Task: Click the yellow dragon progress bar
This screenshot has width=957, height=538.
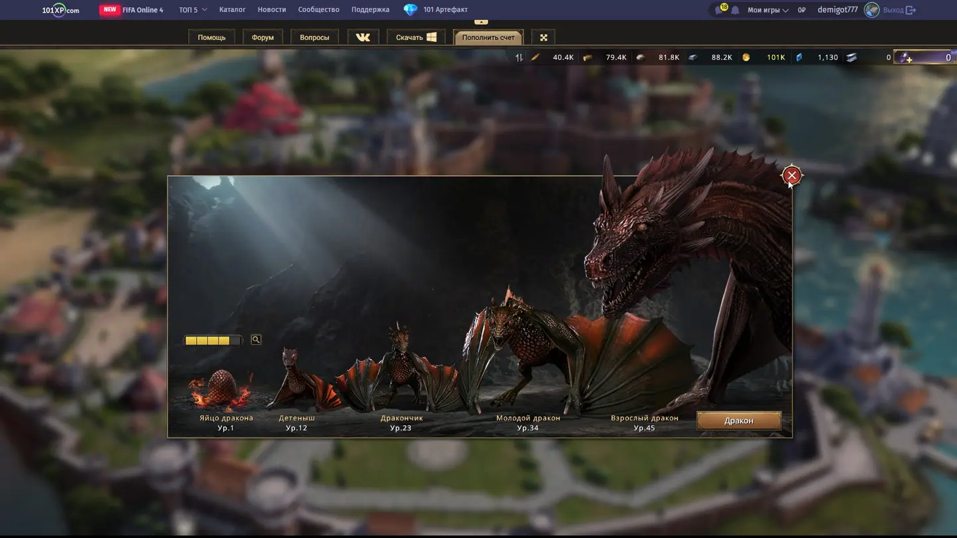Action: [213, 341]
